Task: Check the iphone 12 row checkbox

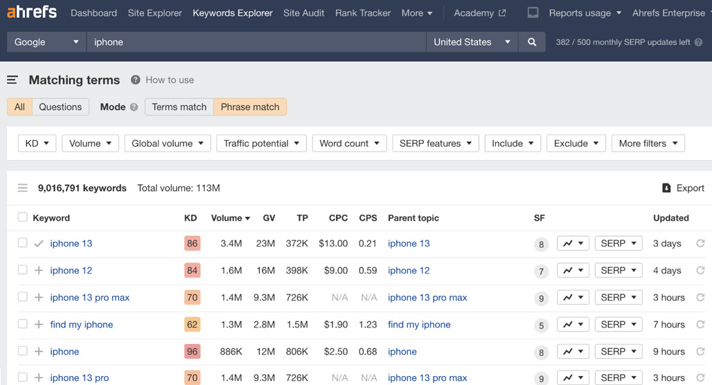Action: tap(23, 269)
